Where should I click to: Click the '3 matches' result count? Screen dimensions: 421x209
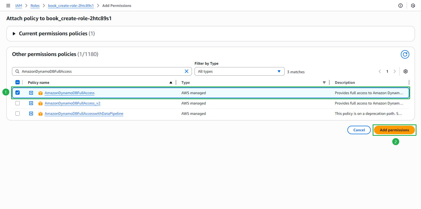coord(296,72)
